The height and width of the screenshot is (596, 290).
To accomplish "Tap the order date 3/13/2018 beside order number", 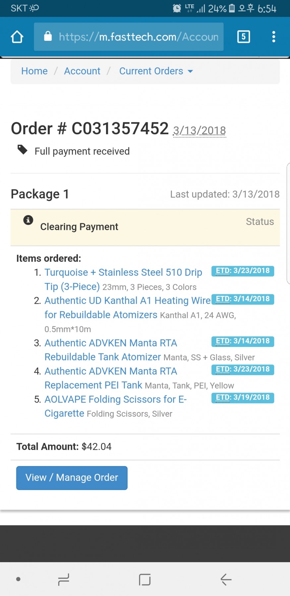I will (200, 131).
